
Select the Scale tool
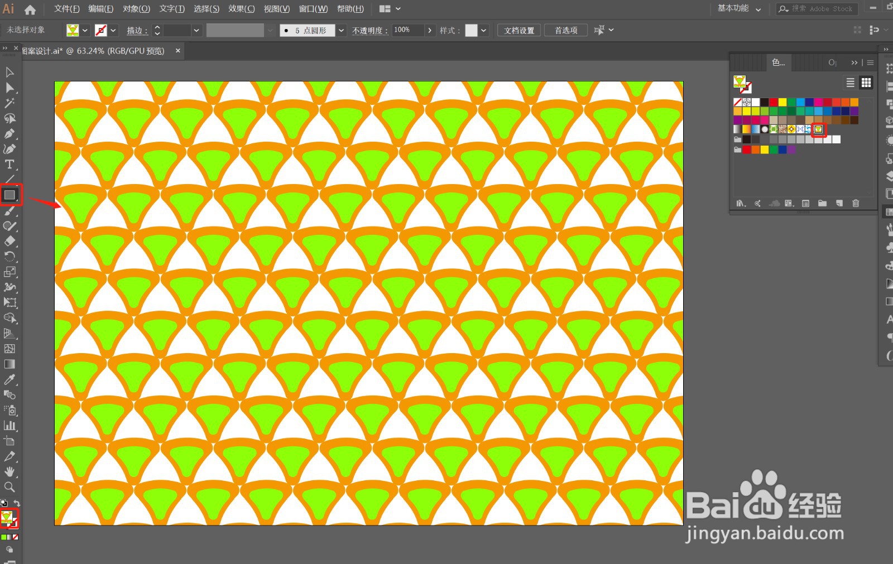(x=9, y=272)
